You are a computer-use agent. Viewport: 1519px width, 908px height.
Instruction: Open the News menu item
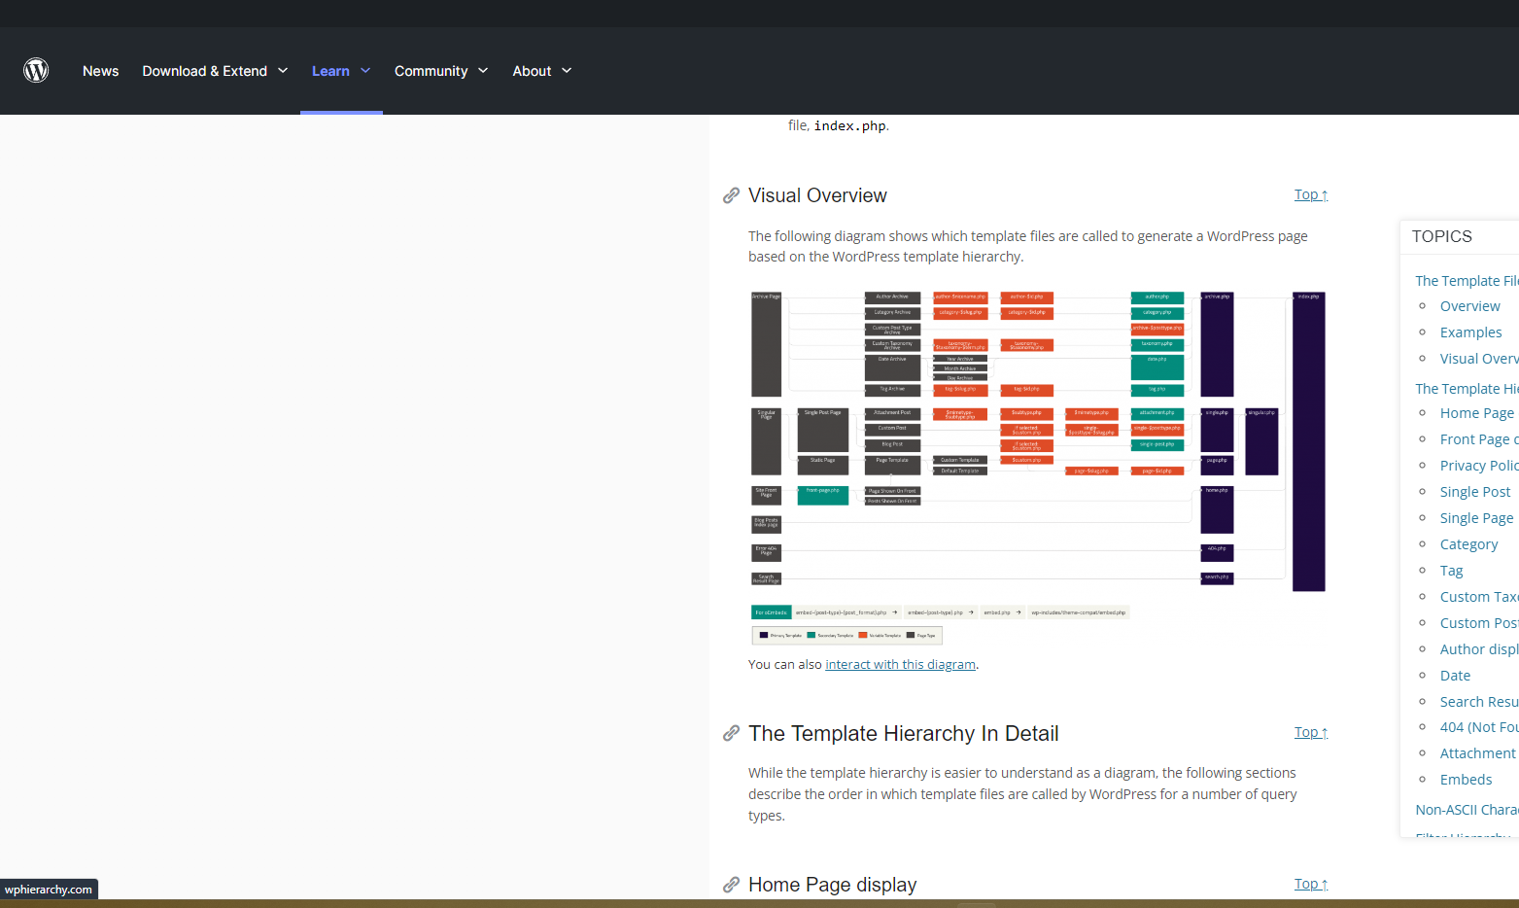pyautogui.click(x=100, y=70)
